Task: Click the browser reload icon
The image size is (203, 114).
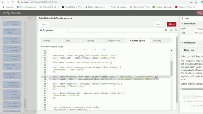Action: coord(13,2)
